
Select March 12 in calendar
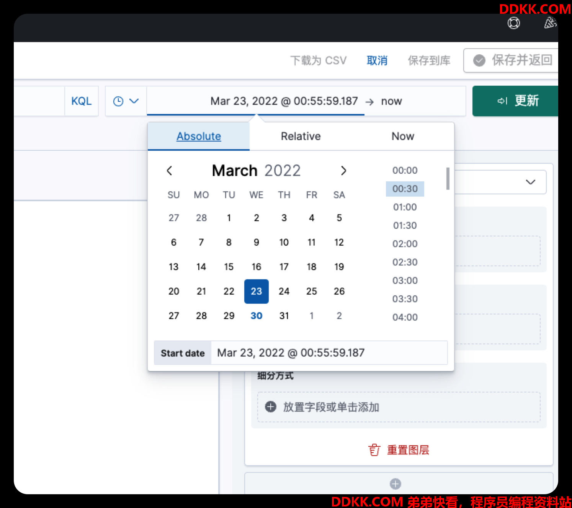pyautogui.click(x=339, y=243)
